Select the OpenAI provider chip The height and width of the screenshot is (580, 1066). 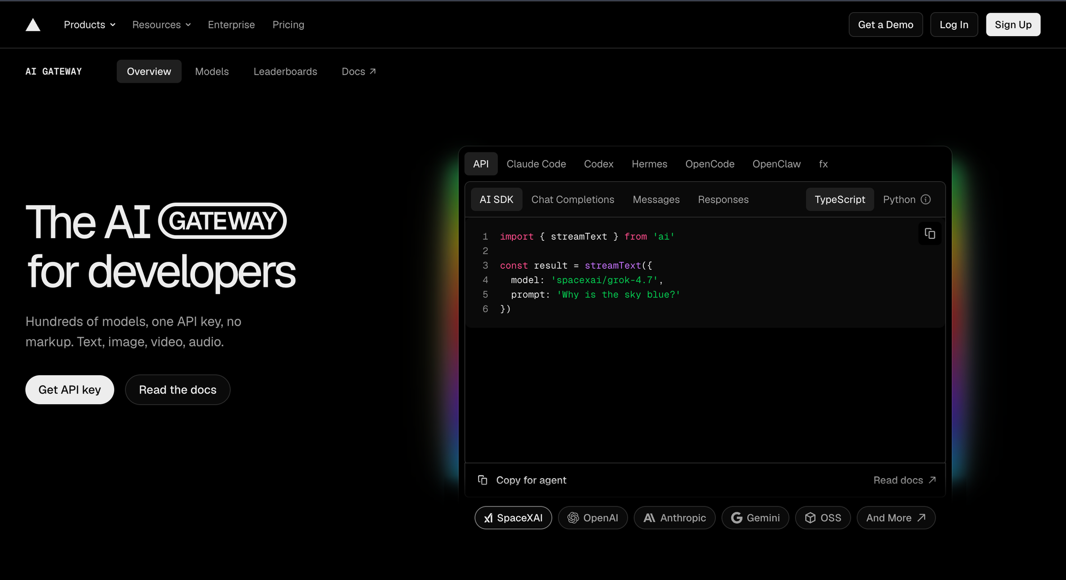click(593, 518)
